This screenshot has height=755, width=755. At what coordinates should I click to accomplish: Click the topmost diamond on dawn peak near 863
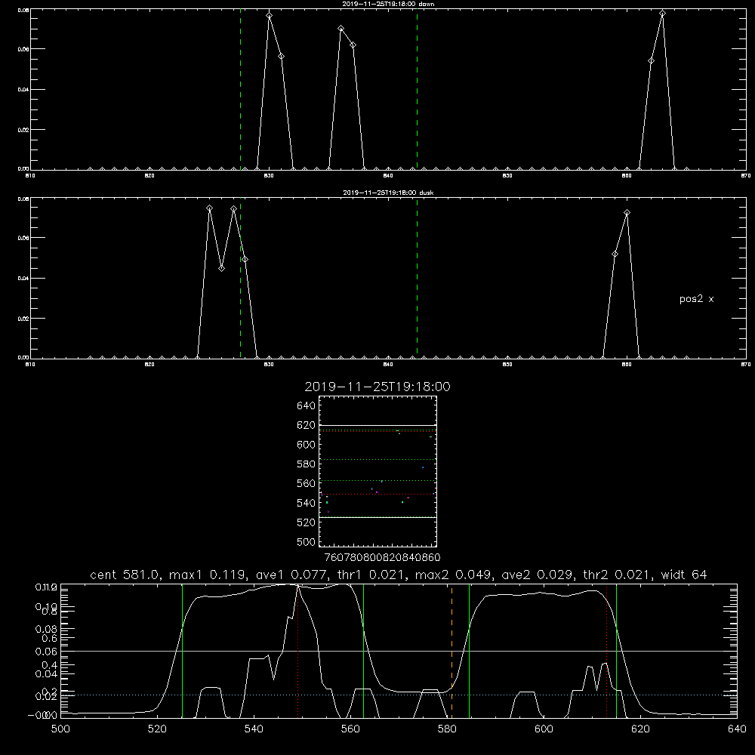pyautogui.click(x=663, y=14)
